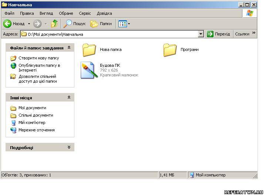Open the Сервіс menu
This screenshot has width=265, height=196.
point(85,13)
